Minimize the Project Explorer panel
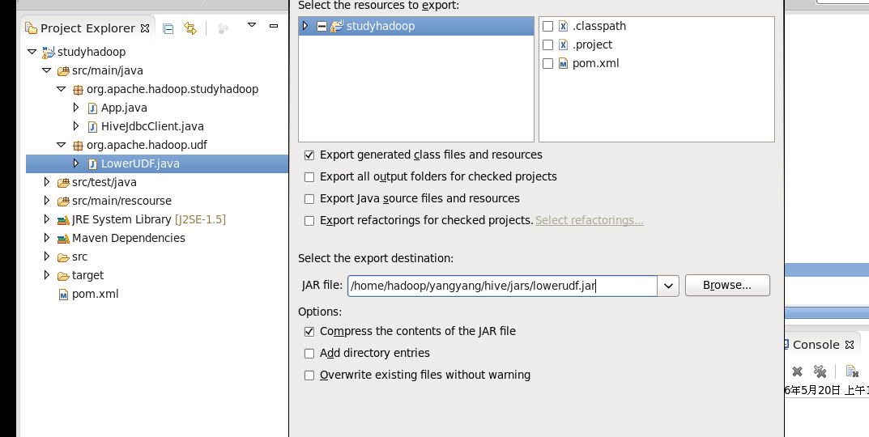This screenshot has height=437, width=869. point(273,25)
